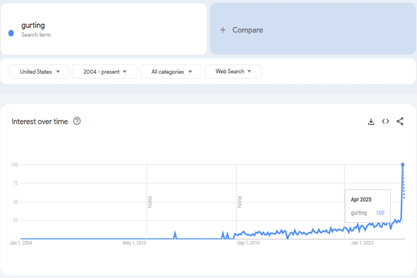The height and width of the screenshot is (278, 417).
Task: Click the Apr 2025 tooltip date
Action: 361,200
